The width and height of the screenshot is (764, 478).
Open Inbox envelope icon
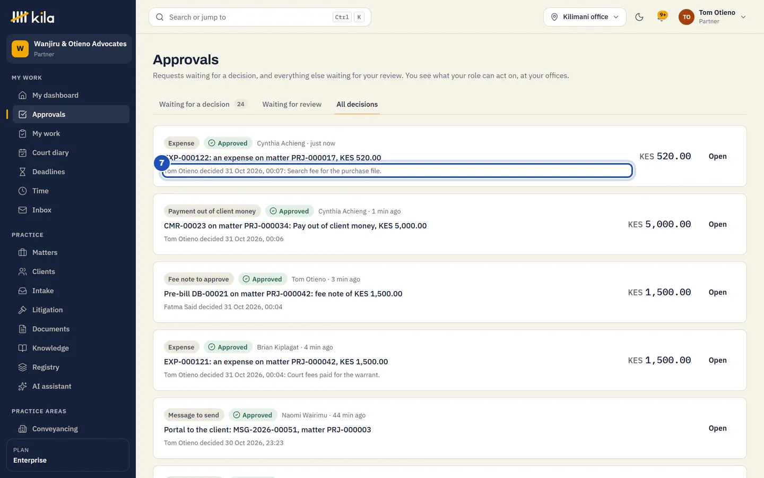coord(22,210)
